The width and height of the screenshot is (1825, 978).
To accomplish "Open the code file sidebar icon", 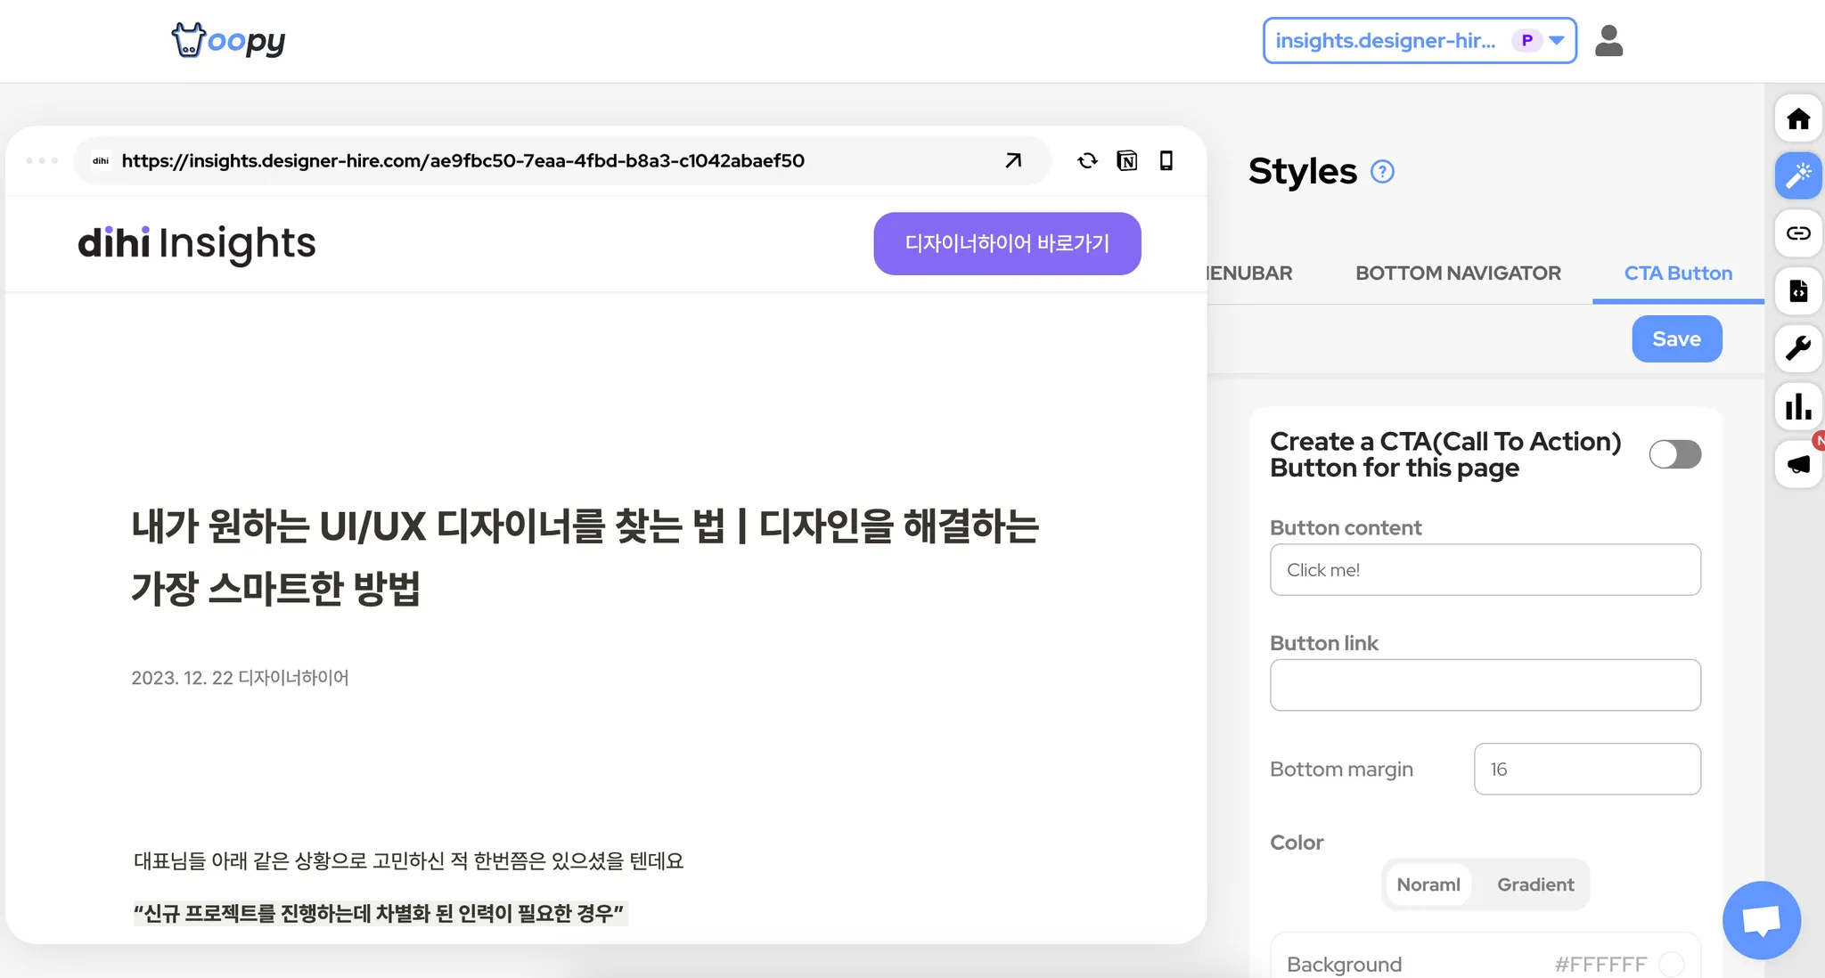I will pos(1797,290).
